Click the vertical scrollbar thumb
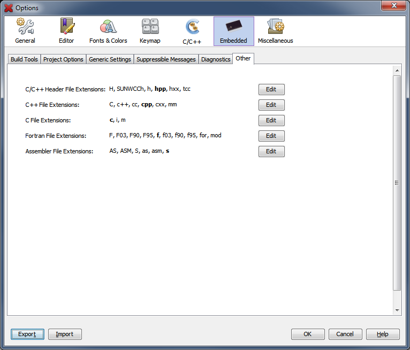This screenshot has width=410, height=350. 397,183
